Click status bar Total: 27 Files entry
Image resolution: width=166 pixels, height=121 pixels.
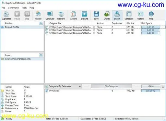57,119
